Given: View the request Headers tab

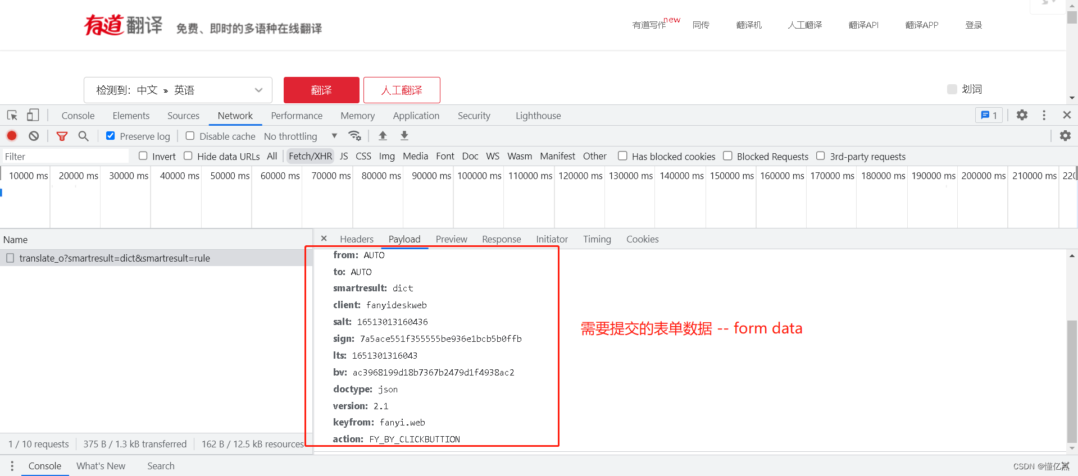Looking at the screenshot, I should pos(357,239).
